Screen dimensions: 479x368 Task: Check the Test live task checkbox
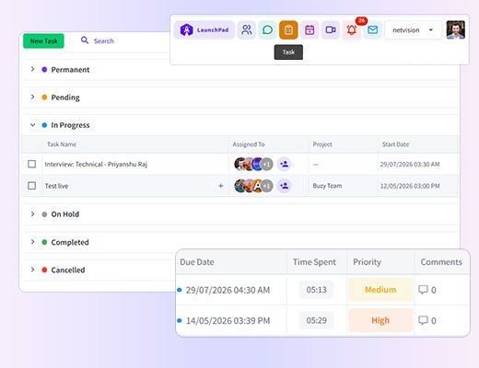click(31, 186)
